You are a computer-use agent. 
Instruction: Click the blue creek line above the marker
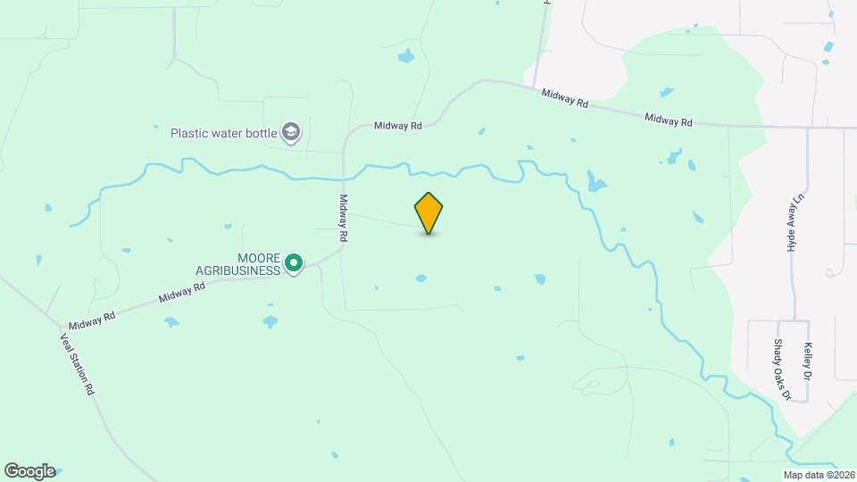(x=437, y=172)
